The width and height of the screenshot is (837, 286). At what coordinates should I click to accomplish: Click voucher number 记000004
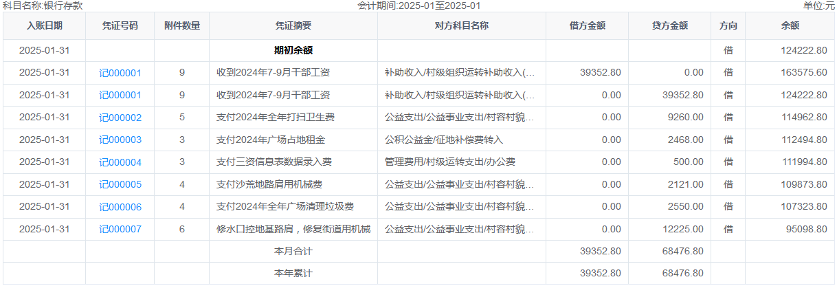(x=120, y=162)
